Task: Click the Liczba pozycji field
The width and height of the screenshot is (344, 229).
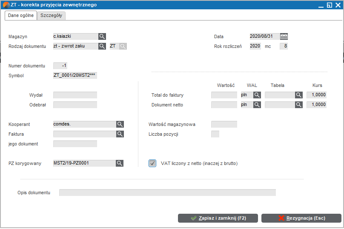Action: 215,134
